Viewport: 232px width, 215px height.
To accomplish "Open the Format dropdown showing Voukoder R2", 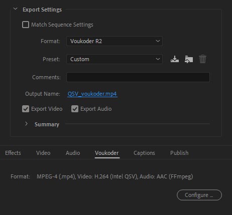I will [x=114, y=41].
